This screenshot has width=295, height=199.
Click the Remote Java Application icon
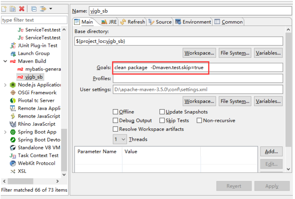(12, 108)
